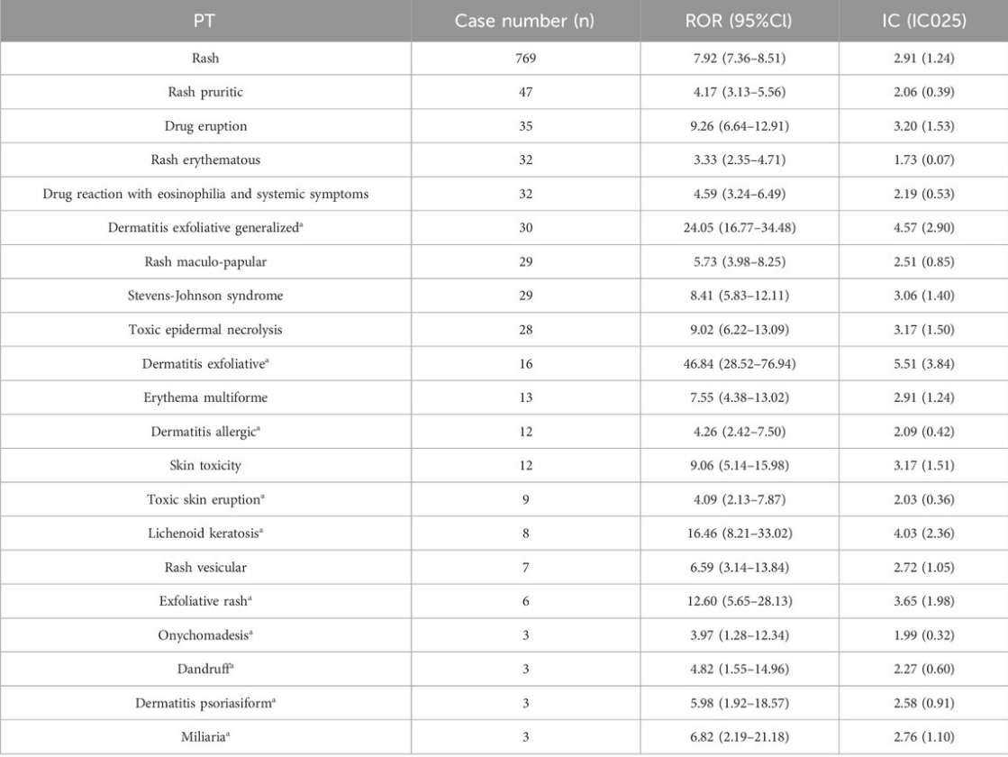This screenshot has height=757, width=1008.
Task: Select the Onychomadesis row label
Action: pos(205,635)
